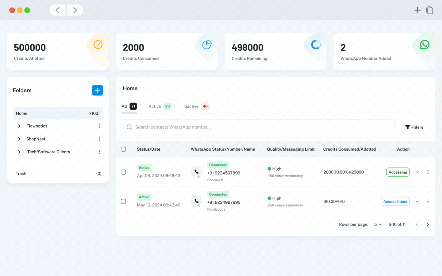Click the pie chart icon on Credits Consumed
442x276 pixels.
pyautogui.click(x=207, y=45)
